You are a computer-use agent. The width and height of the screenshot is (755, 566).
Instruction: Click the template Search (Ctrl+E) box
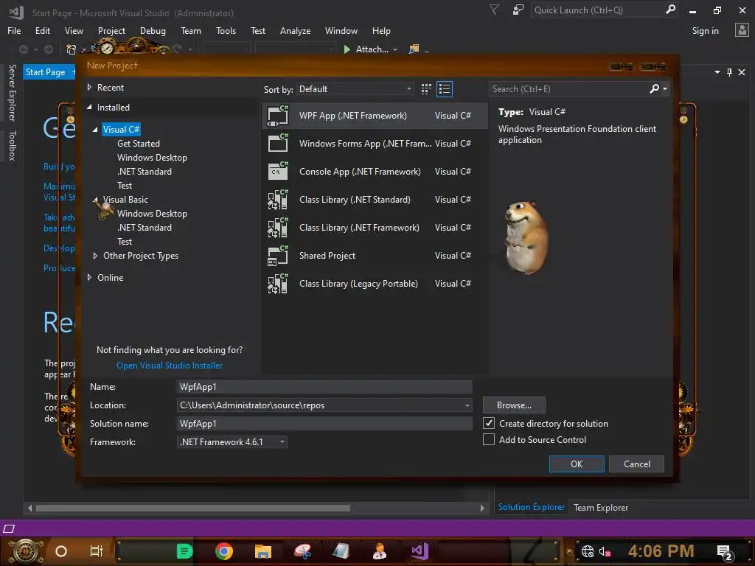[568, 89]
